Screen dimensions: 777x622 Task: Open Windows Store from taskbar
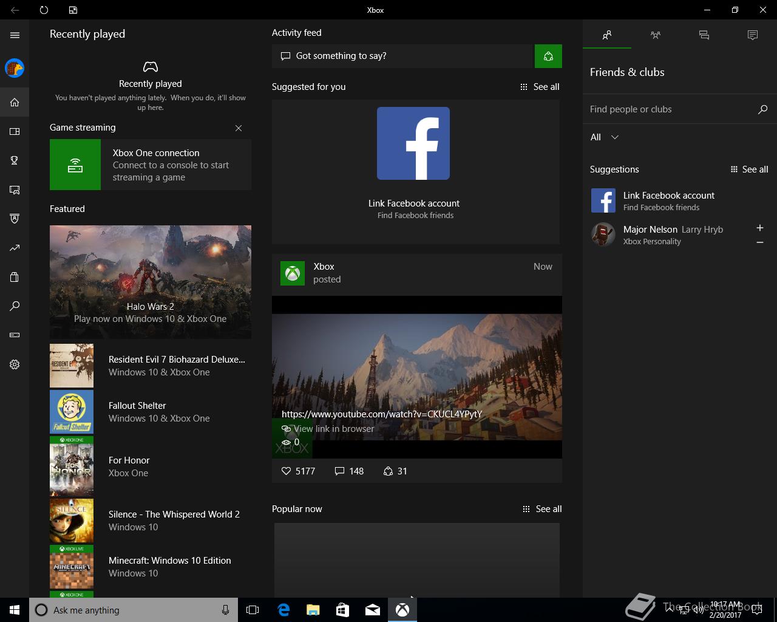click(x=343, y=610)
